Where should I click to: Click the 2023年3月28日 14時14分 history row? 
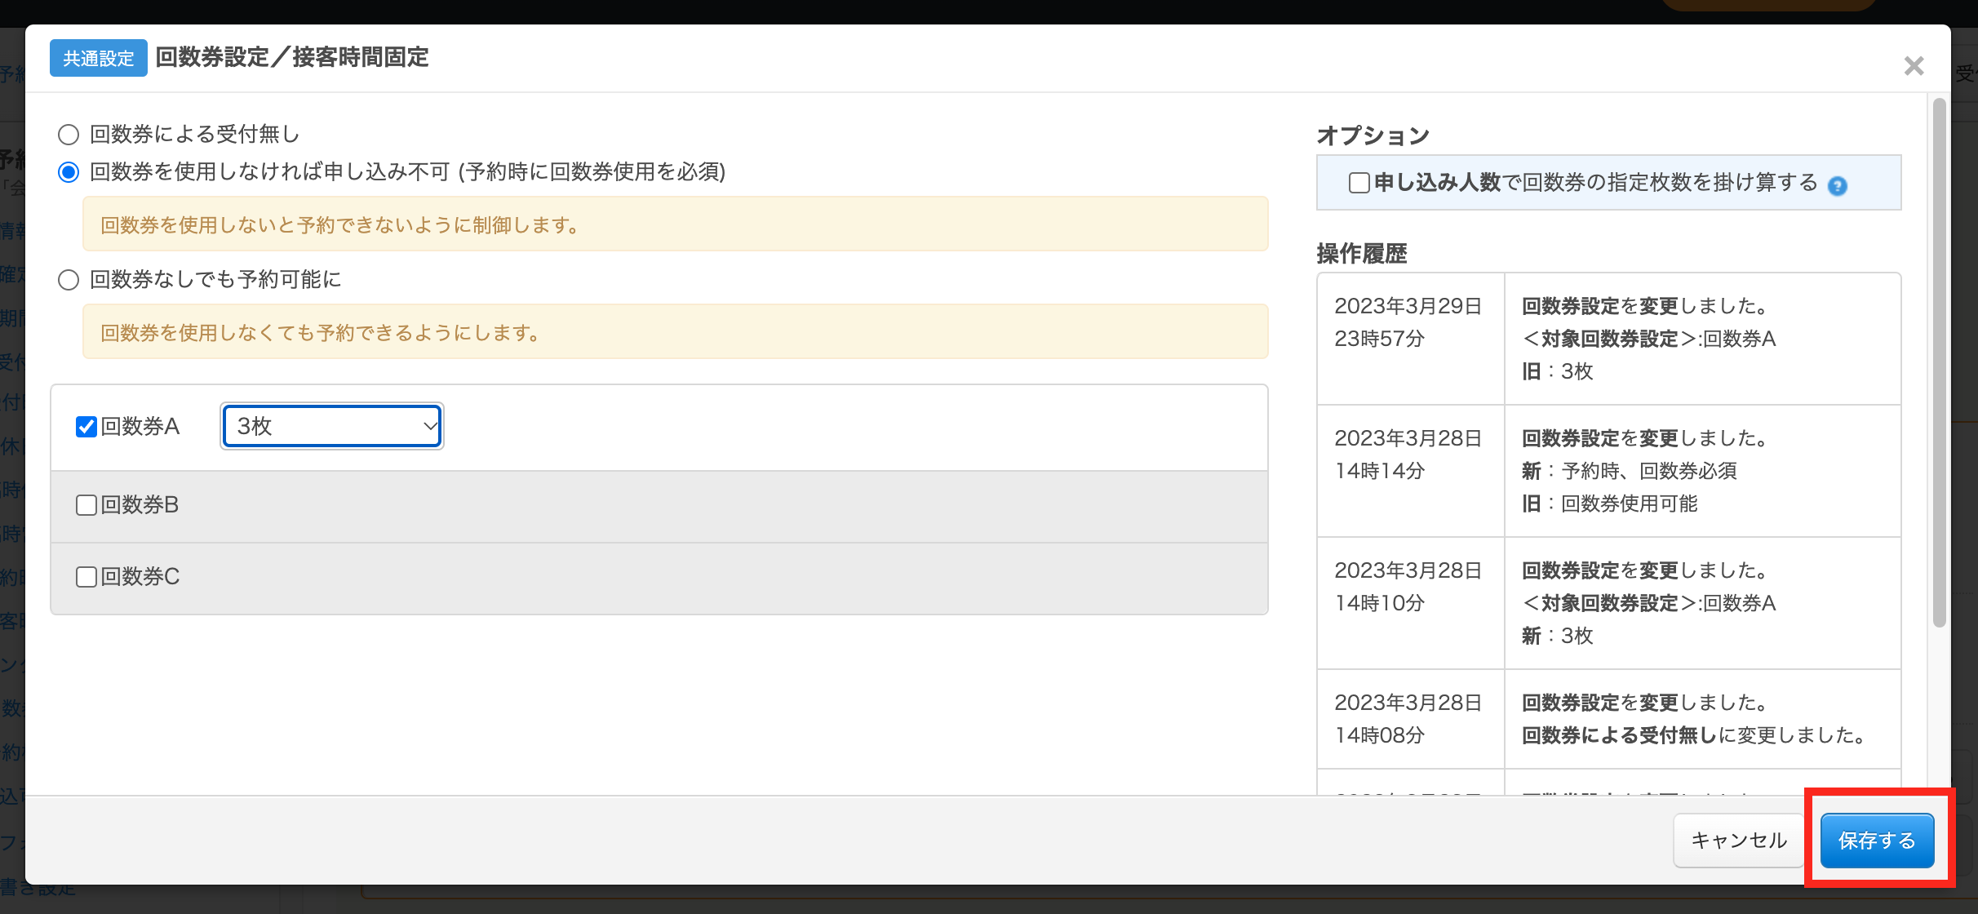pos(1609,471)
